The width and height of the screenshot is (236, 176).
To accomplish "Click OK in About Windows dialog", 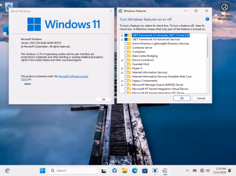I will click(x=103, y=99).
